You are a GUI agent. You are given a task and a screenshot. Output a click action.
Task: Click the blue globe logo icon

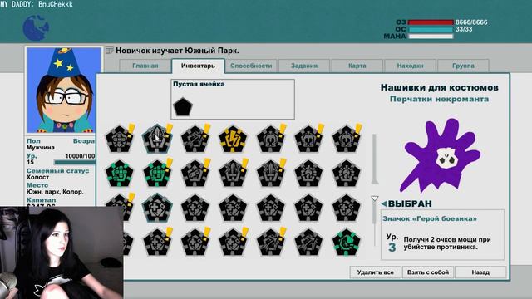click(36, 27)
